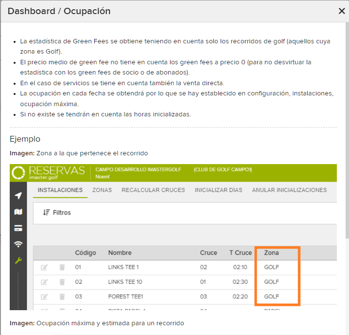
Task: Edit the LINKS TEE 1 row
Action: (x=44, y=267)
